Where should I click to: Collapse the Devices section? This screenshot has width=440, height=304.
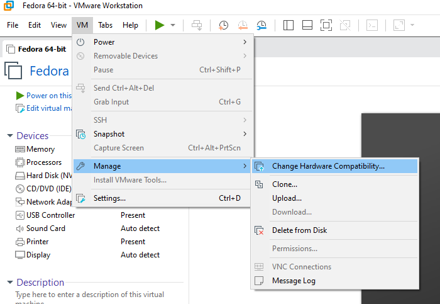[x=10, y=136]
